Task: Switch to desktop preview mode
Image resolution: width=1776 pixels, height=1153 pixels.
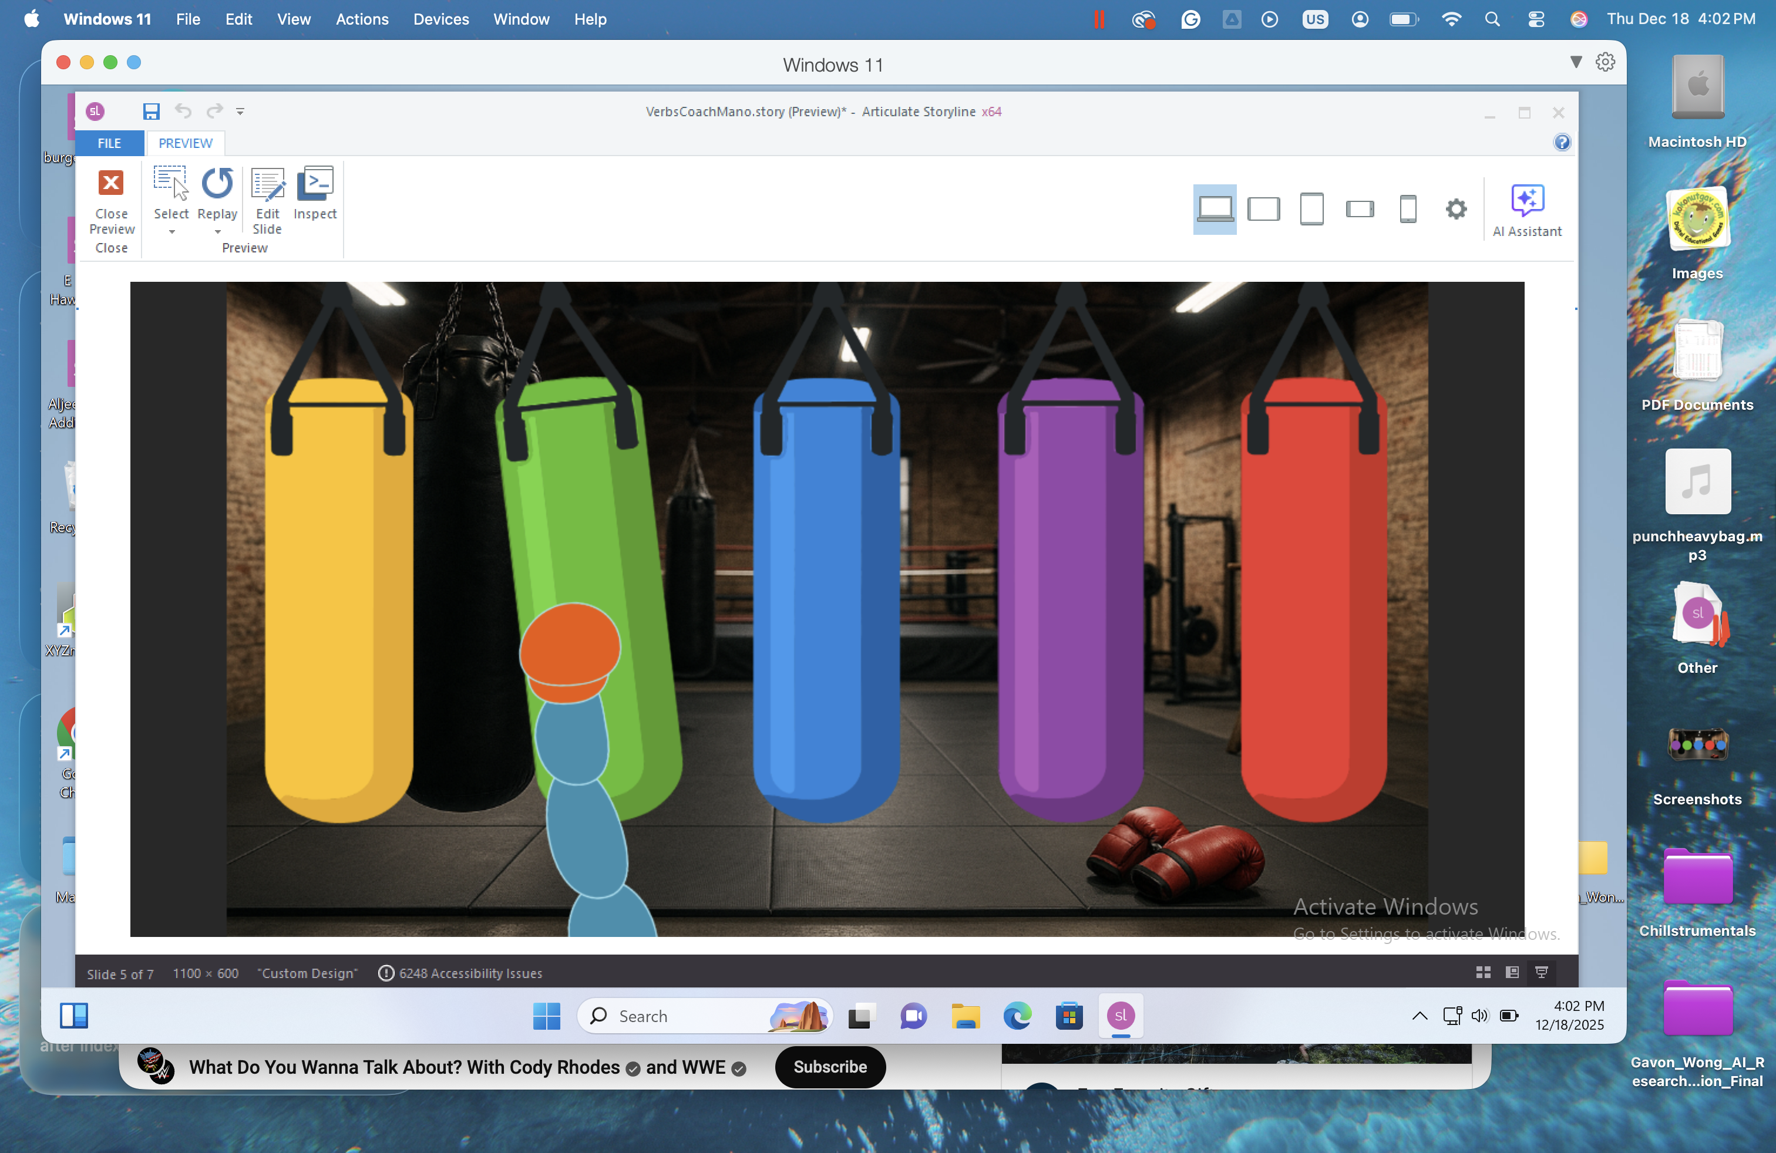Action: (x=1215, y=209)
